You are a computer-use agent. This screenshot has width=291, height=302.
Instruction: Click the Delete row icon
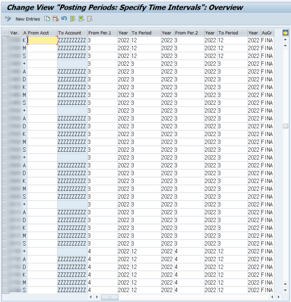click(56, 19)
